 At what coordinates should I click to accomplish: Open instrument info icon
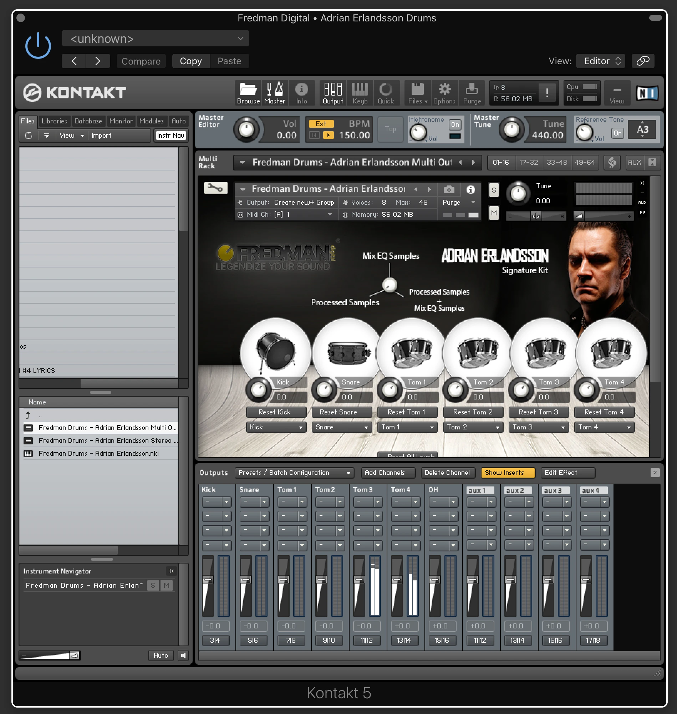coord(470,189)
